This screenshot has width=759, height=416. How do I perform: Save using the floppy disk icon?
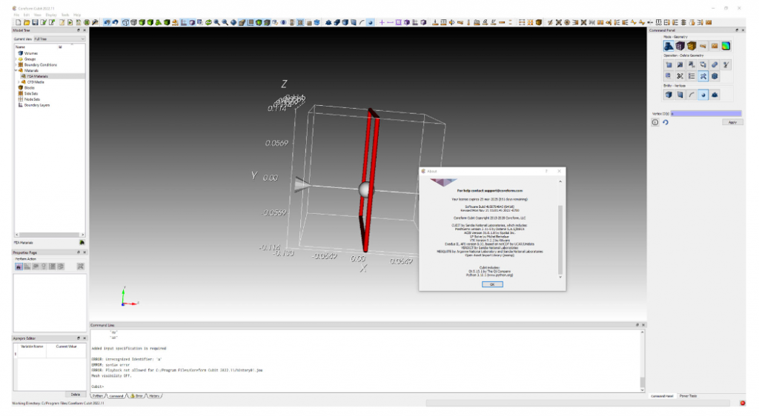pos(35,22)
